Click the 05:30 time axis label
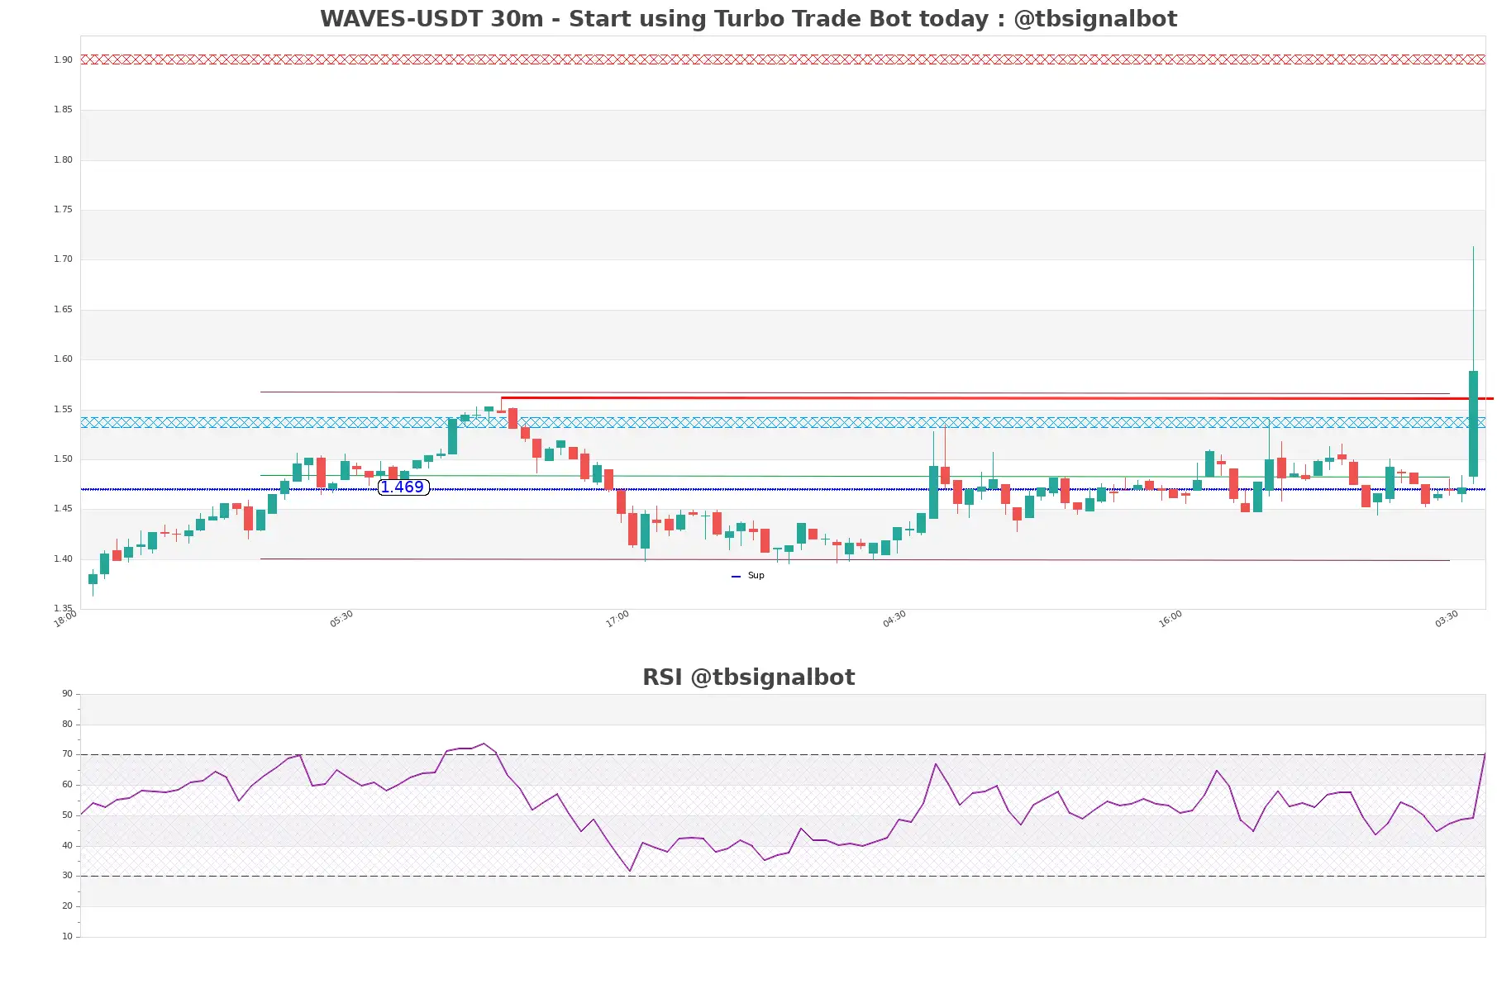Viewport: 1497px width, 998px height. [x=341, y=619]
